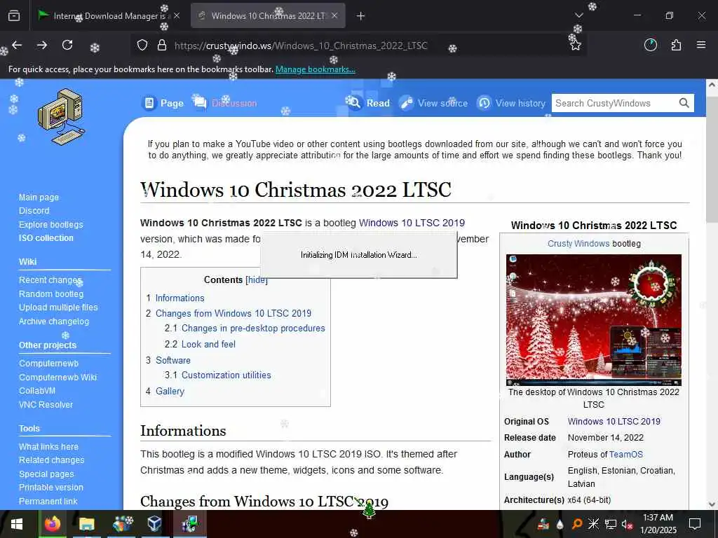Open the Windows 10 LTSC 2019 intro link
Viewport: 718px width, 538px height.
(412, 223)
